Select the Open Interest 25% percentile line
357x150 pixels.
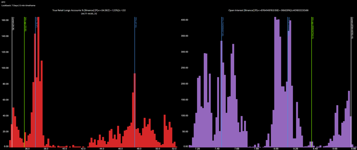221,82
